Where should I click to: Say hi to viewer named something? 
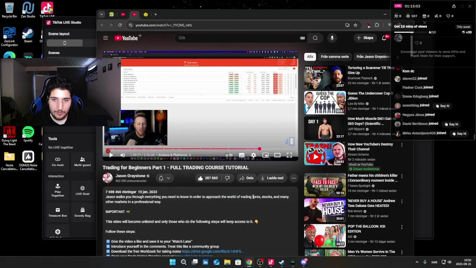[442, 106]
